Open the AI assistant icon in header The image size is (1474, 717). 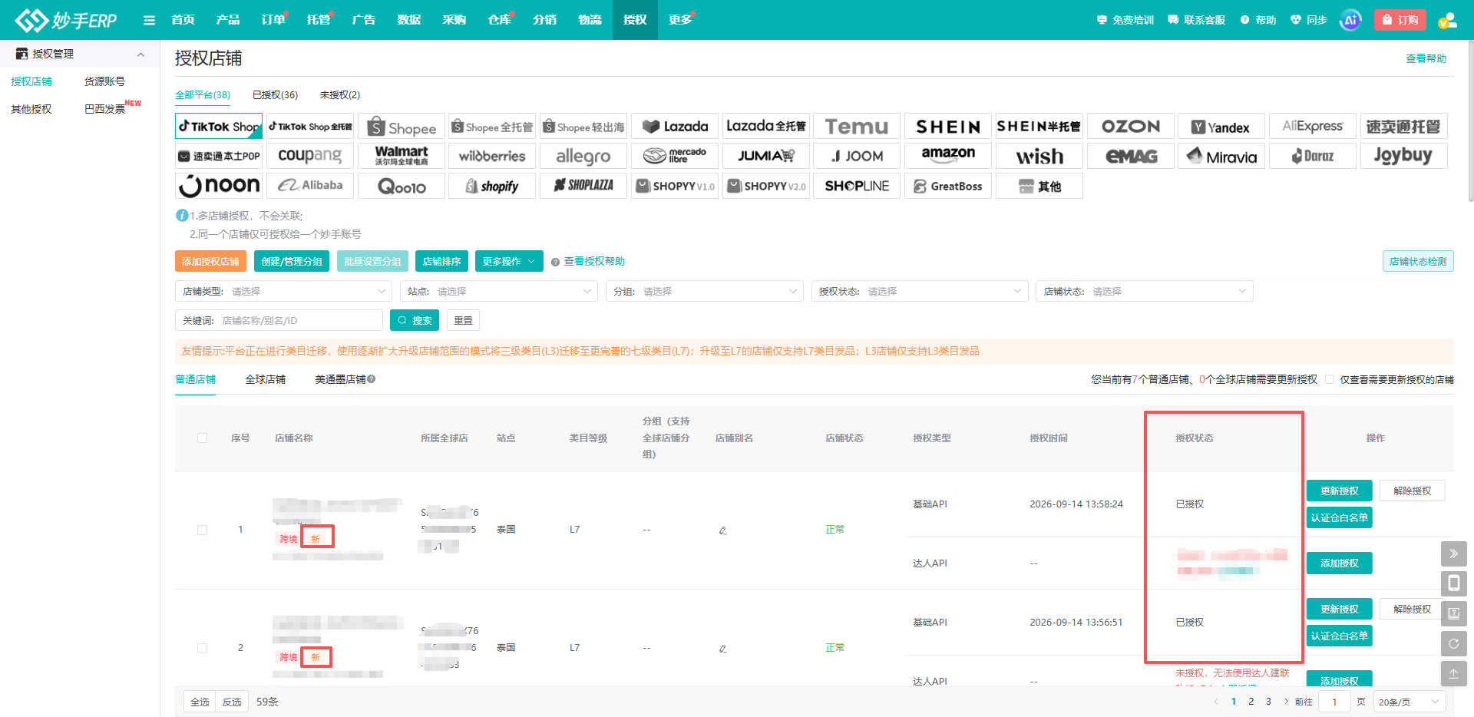(x=1350, y=20)
